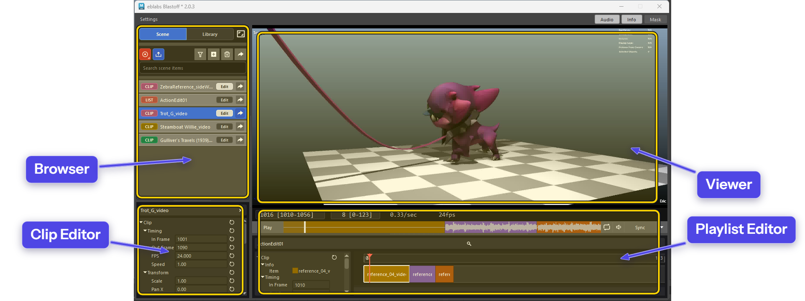Toggle the Sync button in playback bar

point(640,228)
